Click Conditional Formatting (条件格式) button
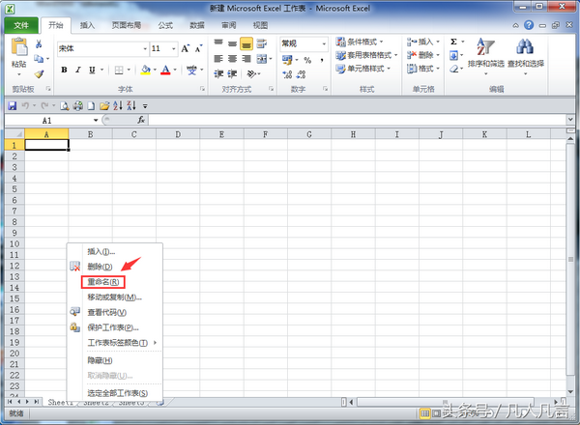This screenshot has width=580, height=425. coord(366,42)
